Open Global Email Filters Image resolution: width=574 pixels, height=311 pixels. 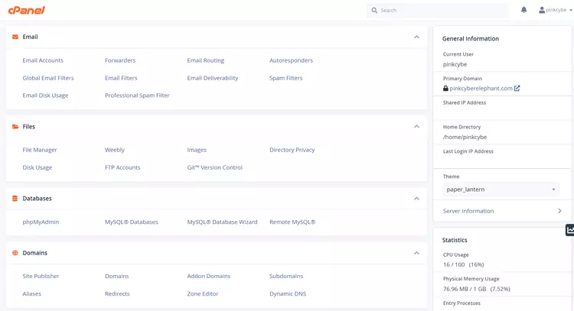(48, 78)
